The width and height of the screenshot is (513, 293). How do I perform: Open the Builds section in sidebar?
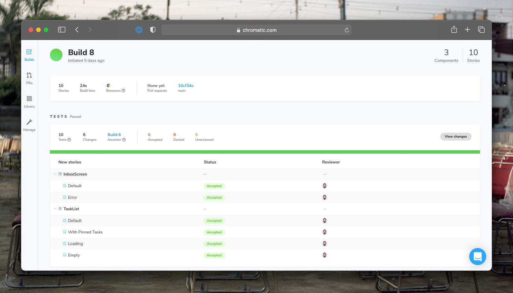(29, 55)
